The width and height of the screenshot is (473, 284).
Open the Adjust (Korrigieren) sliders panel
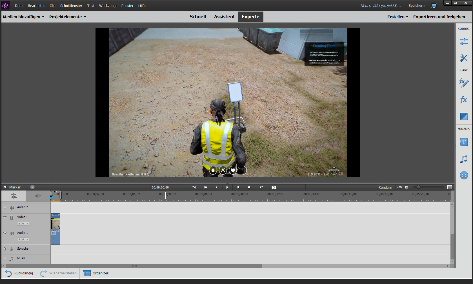464,42
